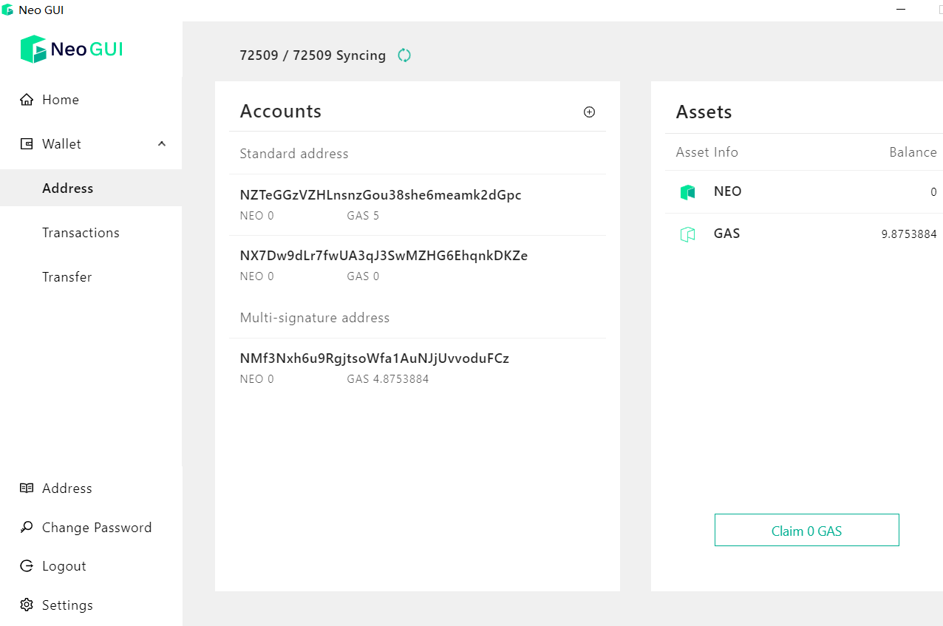Click the NEO asset icon
Viewport: 943px width, 626px height.
pyautogui.click(x=688, y=192)
